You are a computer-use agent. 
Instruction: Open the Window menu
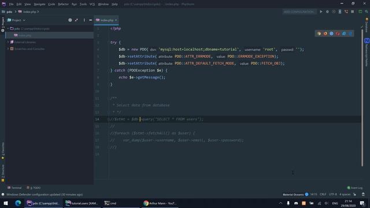(x=103, y=4)
